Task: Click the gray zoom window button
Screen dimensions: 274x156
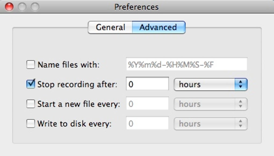Action: click(35, 7)
